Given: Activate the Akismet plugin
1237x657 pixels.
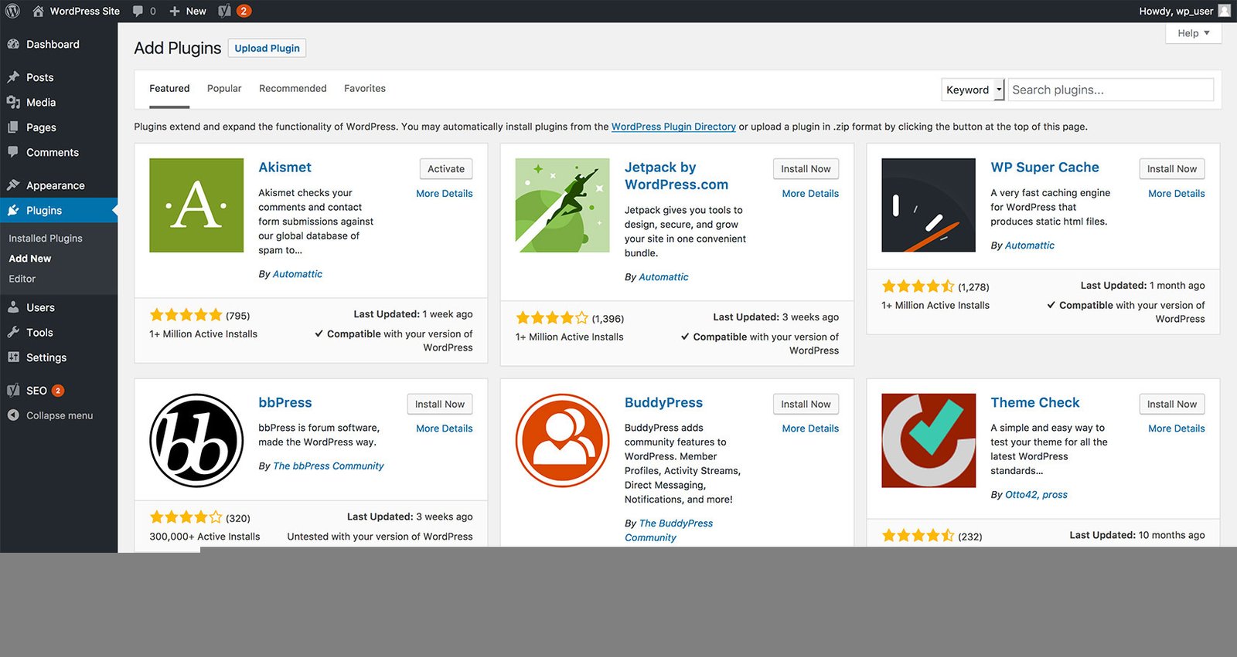Looking at the screenshot, I should point(446,169).
